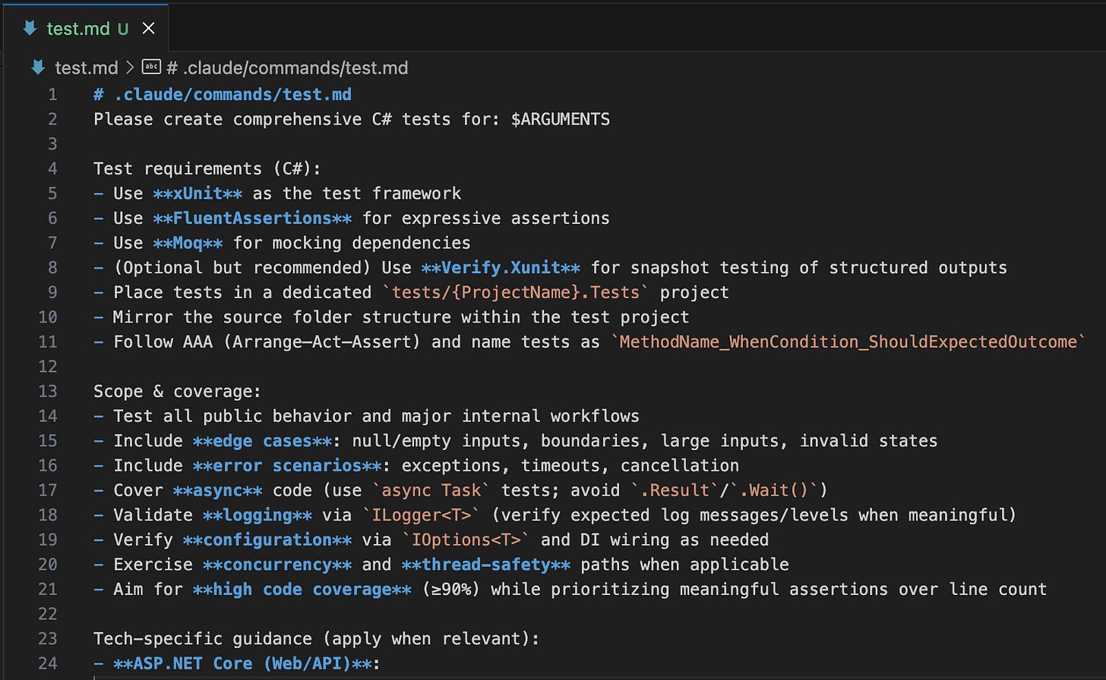1106x680 pixels.
Task: Click the bold '**logging**' text
Action: (x=258, y=515)
